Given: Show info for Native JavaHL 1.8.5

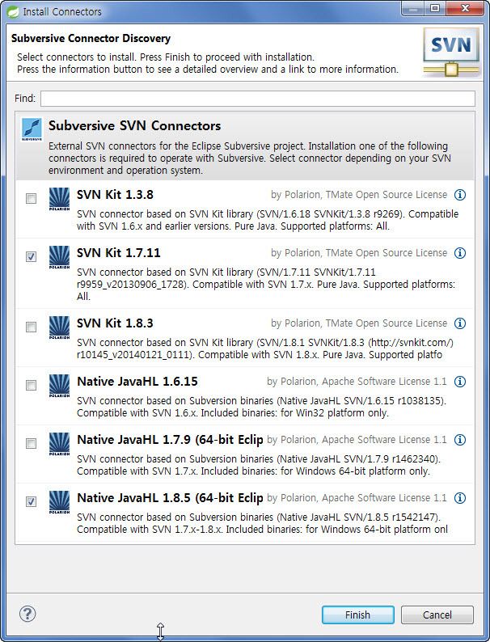Looking at the screenshot, I should tap(460, 498).
